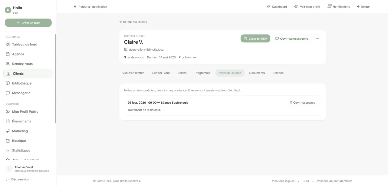388x186 pixels.
Task: Follow the Retour aux clients link
Action: 133,22
